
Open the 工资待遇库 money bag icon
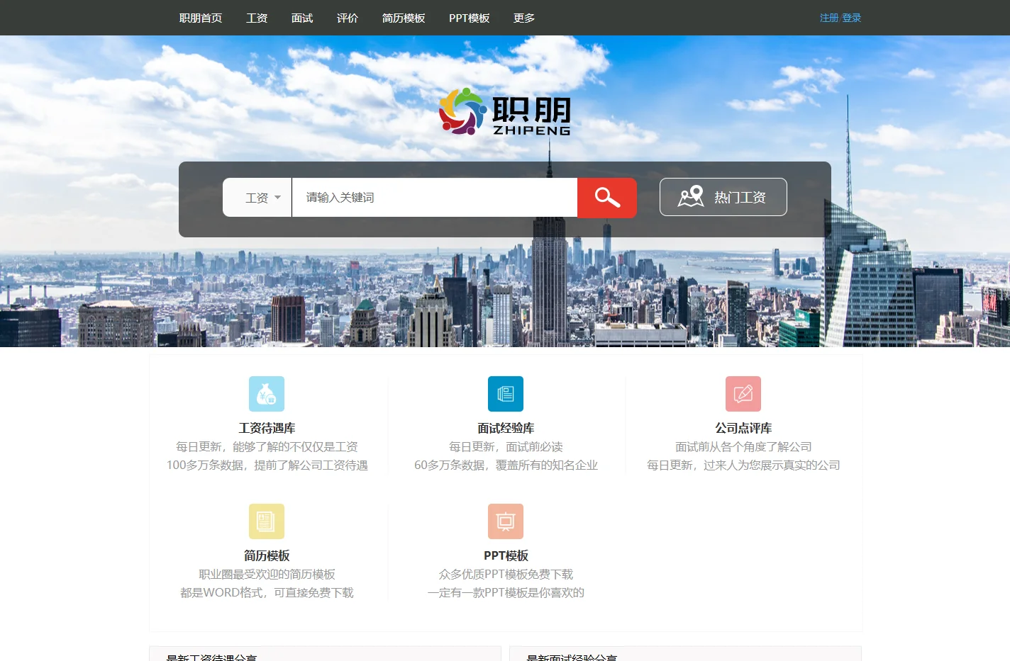267,394
